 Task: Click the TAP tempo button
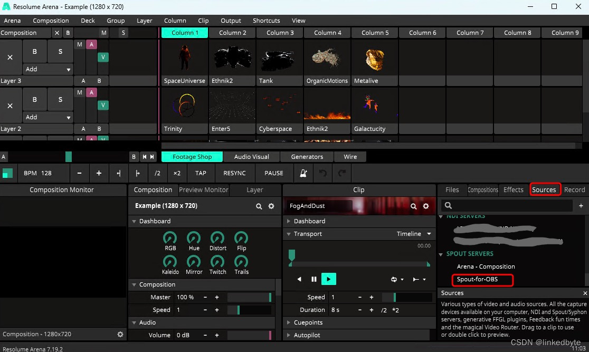point(201,173)
